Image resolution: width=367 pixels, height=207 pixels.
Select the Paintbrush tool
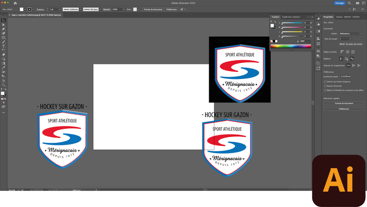(x=4, y=42)
